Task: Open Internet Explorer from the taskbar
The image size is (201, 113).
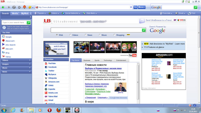Action: click(13, 110)
